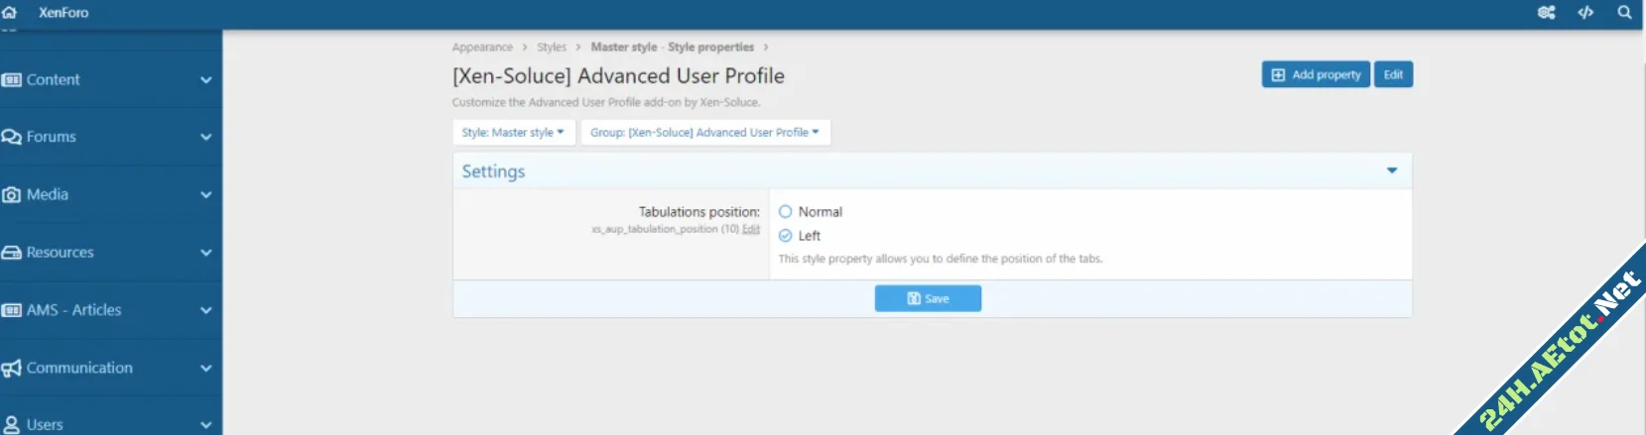This screenshot has width=1646, height=435.
Task: Click the home icon in header
Action: tap(10, 12)
